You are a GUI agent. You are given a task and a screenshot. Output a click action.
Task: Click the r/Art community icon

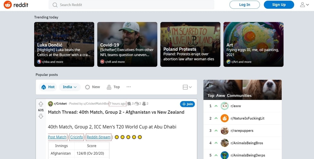(x=229, y=62)
